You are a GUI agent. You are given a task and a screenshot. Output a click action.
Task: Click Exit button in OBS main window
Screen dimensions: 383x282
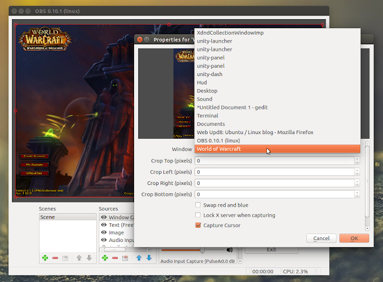pyautogui.click(x=271, y=250)
